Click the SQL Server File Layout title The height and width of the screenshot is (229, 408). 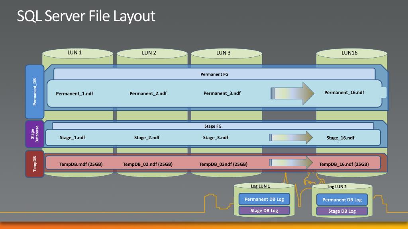pos(86,17)
